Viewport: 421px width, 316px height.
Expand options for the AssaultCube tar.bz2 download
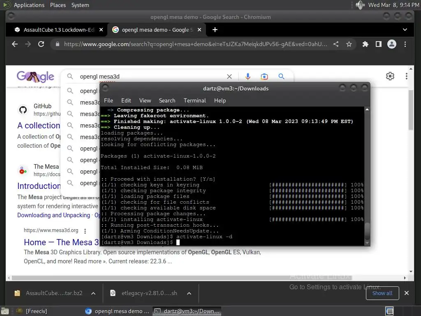[93, 293]
